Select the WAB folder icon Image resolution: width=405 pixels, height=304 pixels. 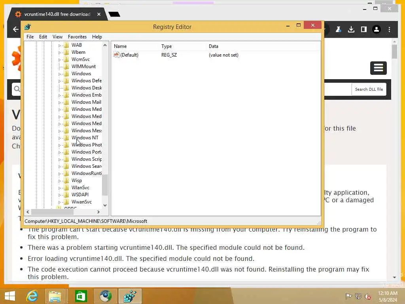point(66,45)
